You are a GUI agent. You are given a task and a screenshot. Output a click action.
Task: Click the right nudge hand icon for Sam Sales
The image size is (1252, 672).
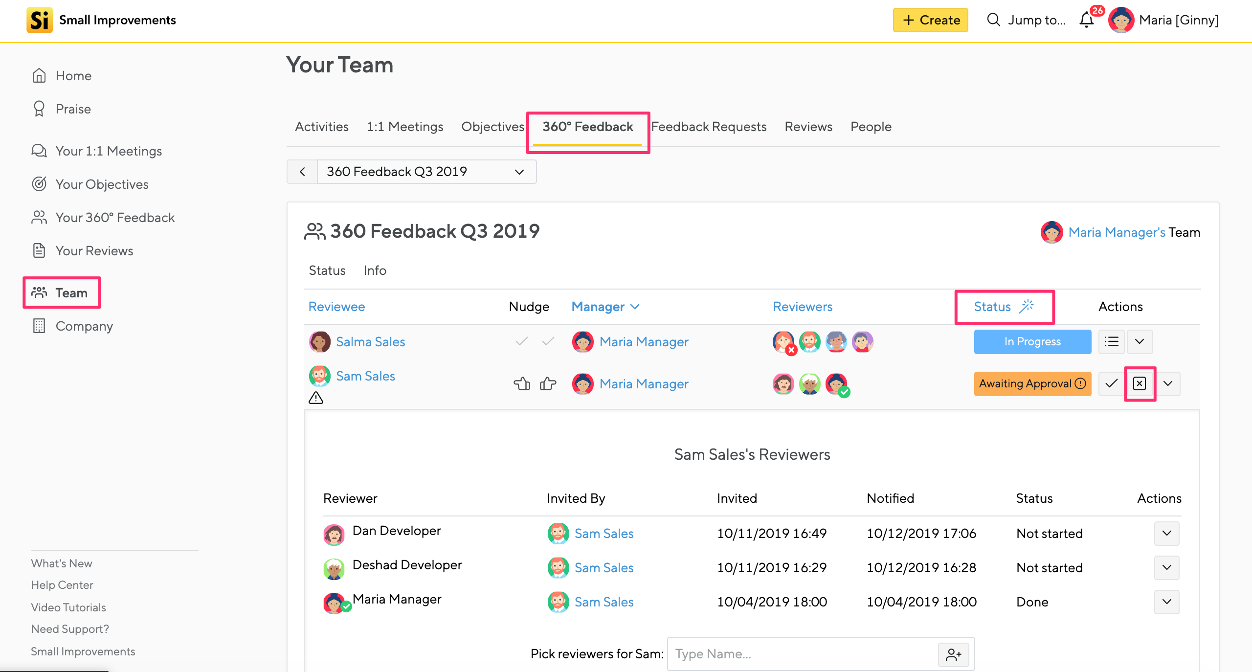point(548,384)
